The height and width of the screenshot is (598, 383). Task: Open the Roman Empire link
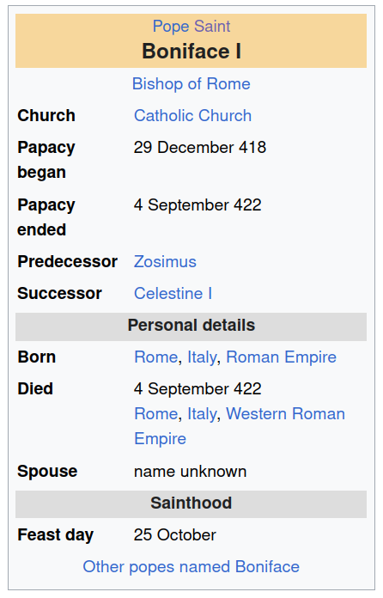click(282, 357)
